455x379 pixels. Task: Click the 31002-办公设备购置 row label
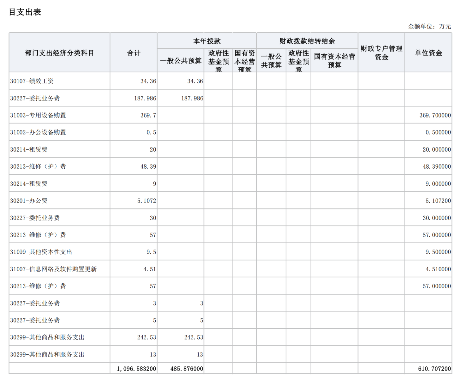pyautogui.click(x=38, y=132)
